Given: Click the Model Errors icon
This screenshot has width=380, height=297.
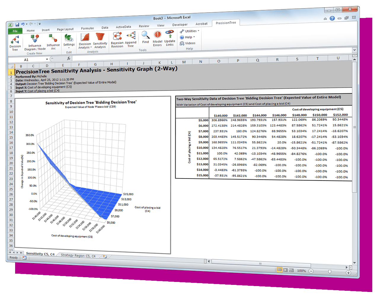Looking at the screenshot, I should click(x=157, y=39).
